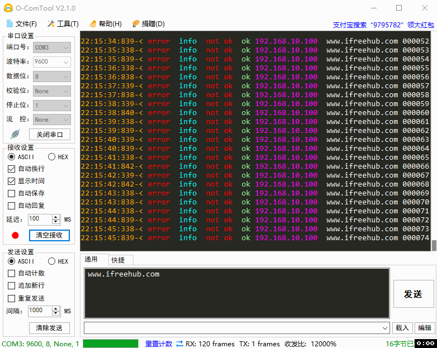The height and width of the screenshot is (348, 437).
Task: Click log line ending 000052
Action: tap(255, 41)
